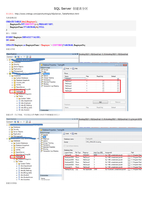Toggle Read-Only checkbox for FileGroup5

(x=103, y=91)
